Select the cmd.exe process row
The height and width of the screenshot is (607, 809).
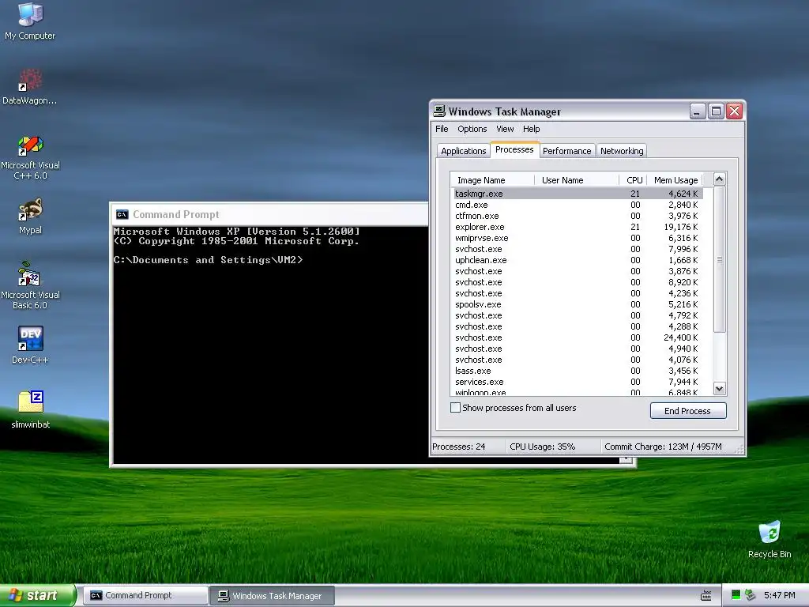(x=578, y=205)
